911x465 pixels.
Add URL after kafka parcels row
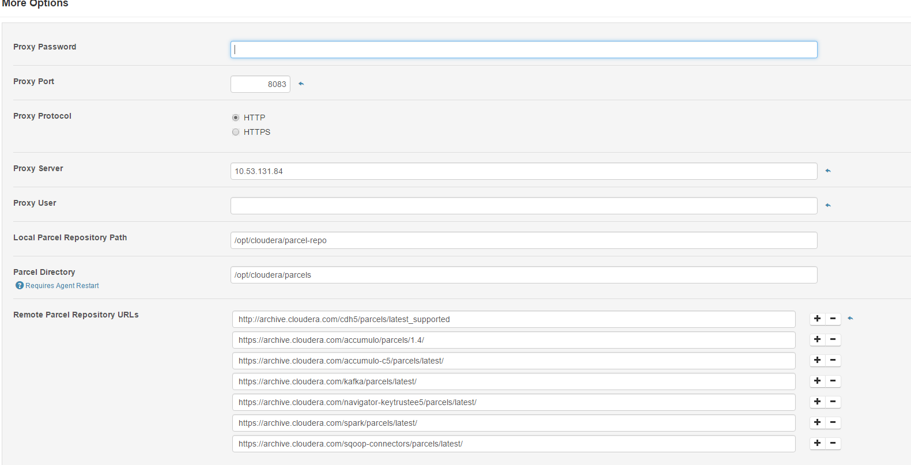[817, 381]
